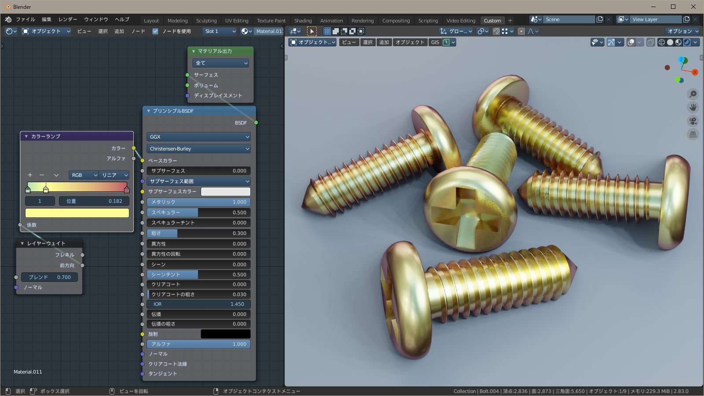The height and width of the screenshot is (396, 704).
Task: Toggle viewport gizmo display
Action: tap(611, 42)
